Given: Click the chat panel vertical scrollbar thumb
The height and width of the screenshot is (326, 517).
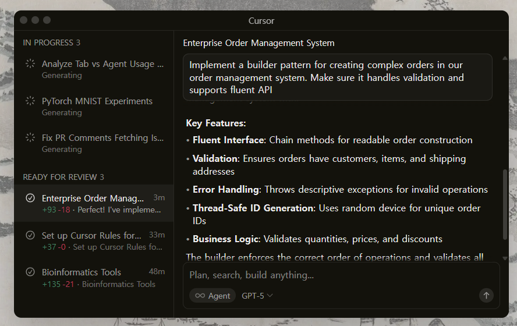Looking at the screenshot, I should [x=505, y=204].
